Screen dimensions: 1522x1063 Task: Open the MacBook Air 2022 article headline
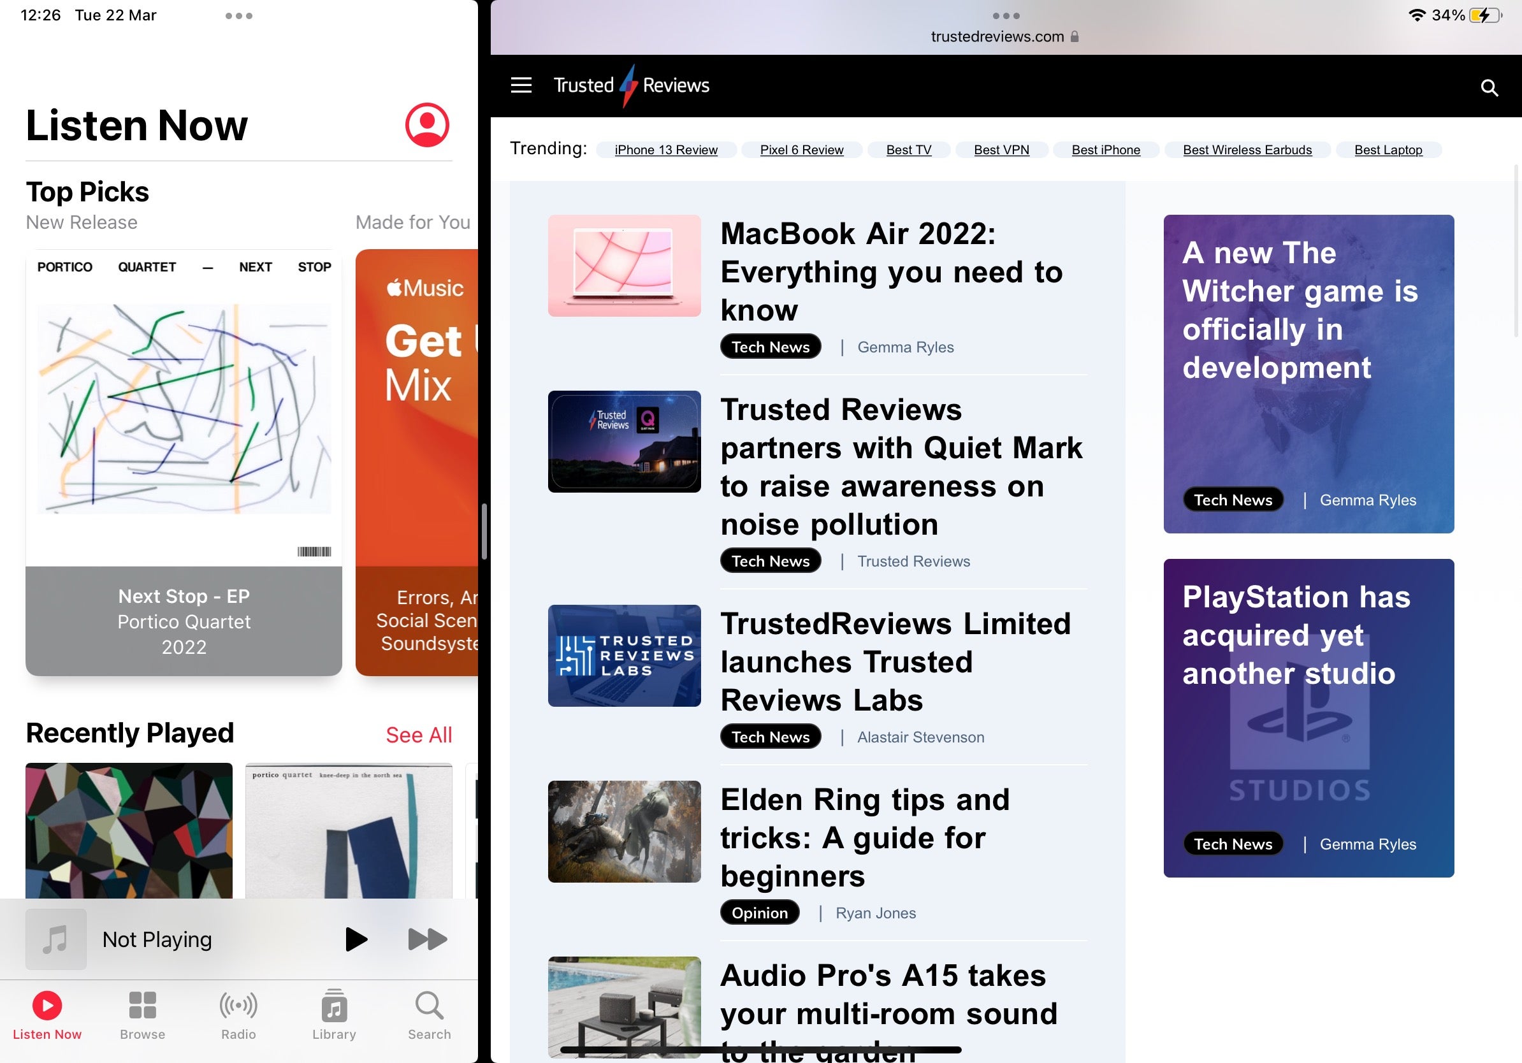pyautogui.click(x=892, y=271)
